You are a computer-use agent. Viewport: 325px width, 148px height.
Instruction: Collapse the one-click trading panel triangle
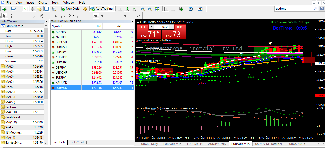[x=138, y=22]
